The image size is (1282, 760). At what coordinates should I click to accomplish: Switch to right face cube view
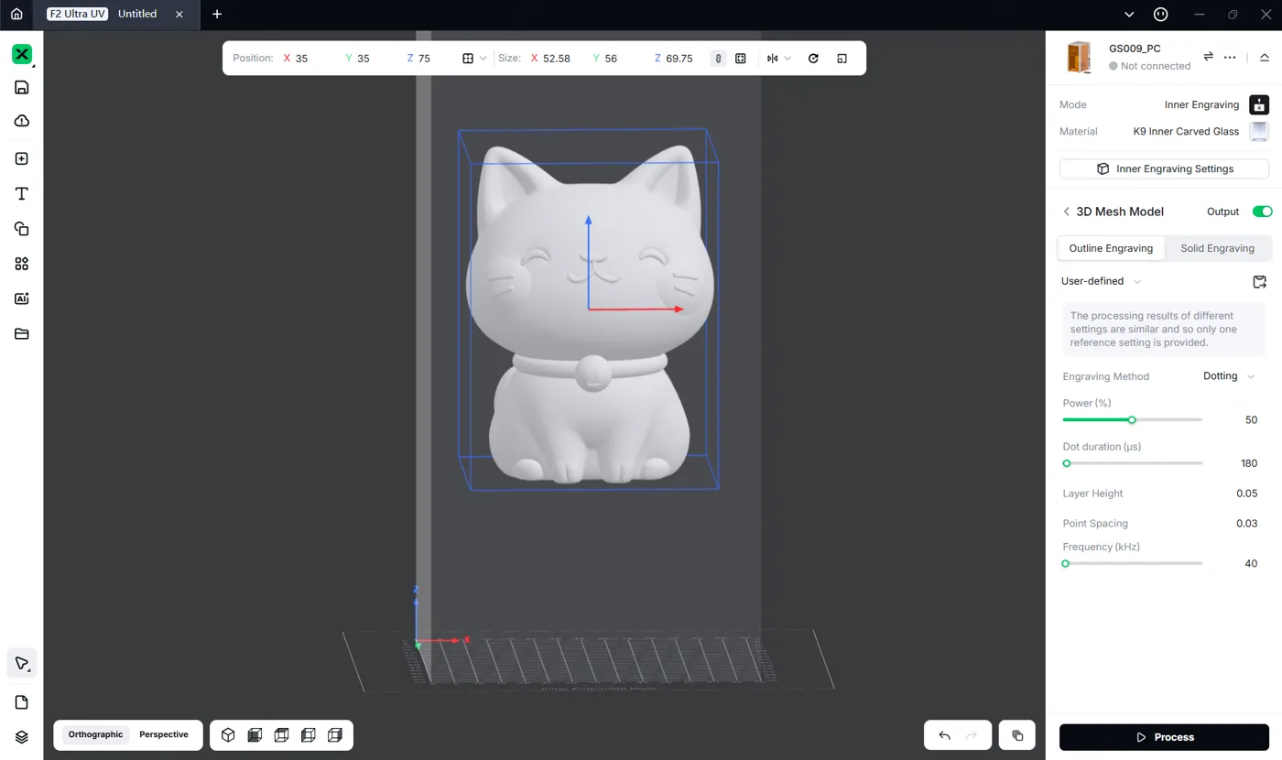click(335, 734)
